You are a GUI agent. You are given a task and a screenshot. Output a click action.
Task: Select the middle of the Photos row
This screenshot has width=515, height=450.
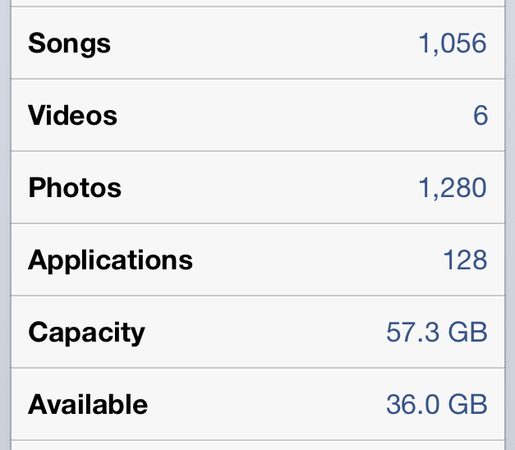click(257, 188)
